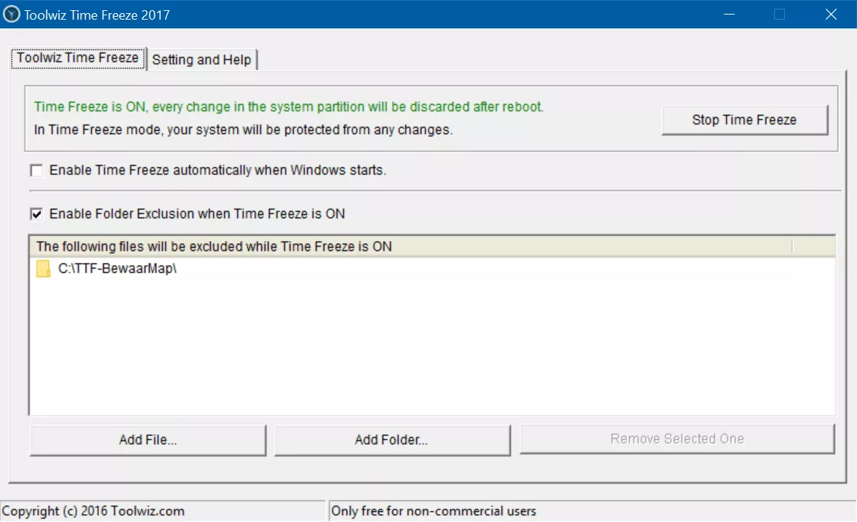857x522 pixels.
Task: Click 'Only free for non-commercial users' status text
Action: [434, 511]
